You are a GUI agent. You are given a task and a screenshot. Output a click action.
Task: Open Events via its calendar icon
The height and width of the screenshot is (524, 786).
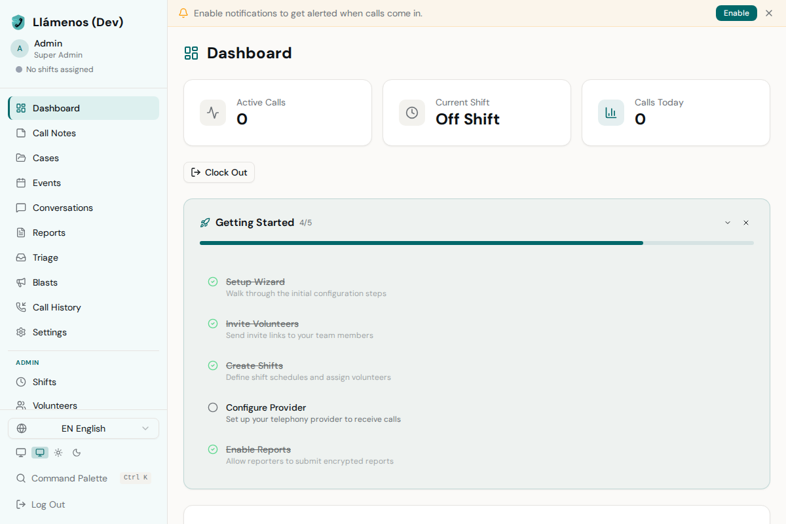point(21,183)
